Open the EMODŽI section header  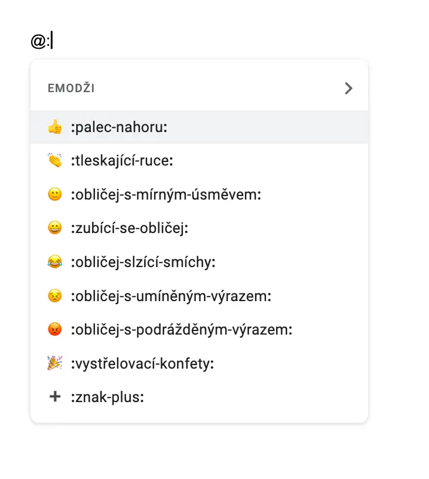pyautogui.click(x=71, y=89)
